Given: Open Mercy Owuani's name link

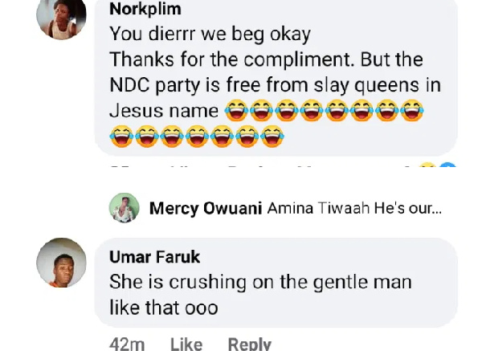Looking at the screenshot, I should (204, 209).
